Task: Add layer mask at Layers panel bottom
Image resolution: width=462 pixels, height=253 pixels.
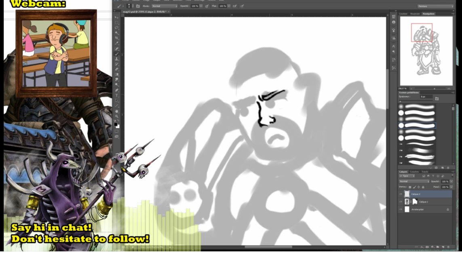Action: tap(427, 247)
